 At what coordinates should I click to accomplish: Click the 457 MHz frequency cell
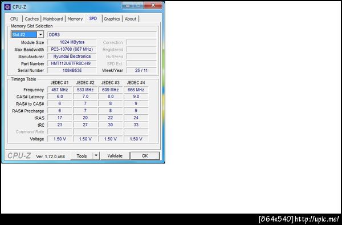(59, 90)
